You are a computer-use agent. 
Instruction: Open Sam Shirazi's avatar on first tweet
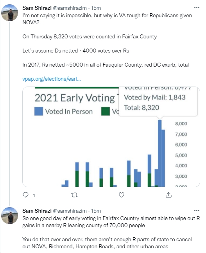tap(9, 13)
